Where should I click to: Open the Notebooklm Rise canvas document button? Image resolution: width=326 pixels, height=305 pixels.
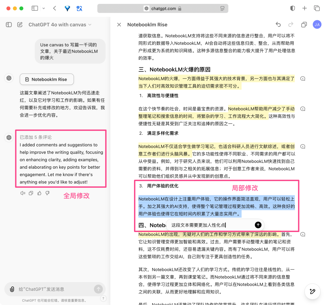(47, 79)
